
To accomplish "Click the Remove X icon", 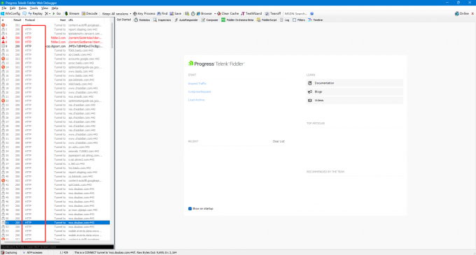I will pyautogui.click(x=46, y=14).
